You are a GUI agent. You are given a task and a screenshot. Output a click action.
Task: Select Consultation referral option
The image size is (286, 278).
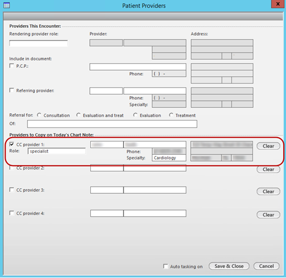point(39,115)
